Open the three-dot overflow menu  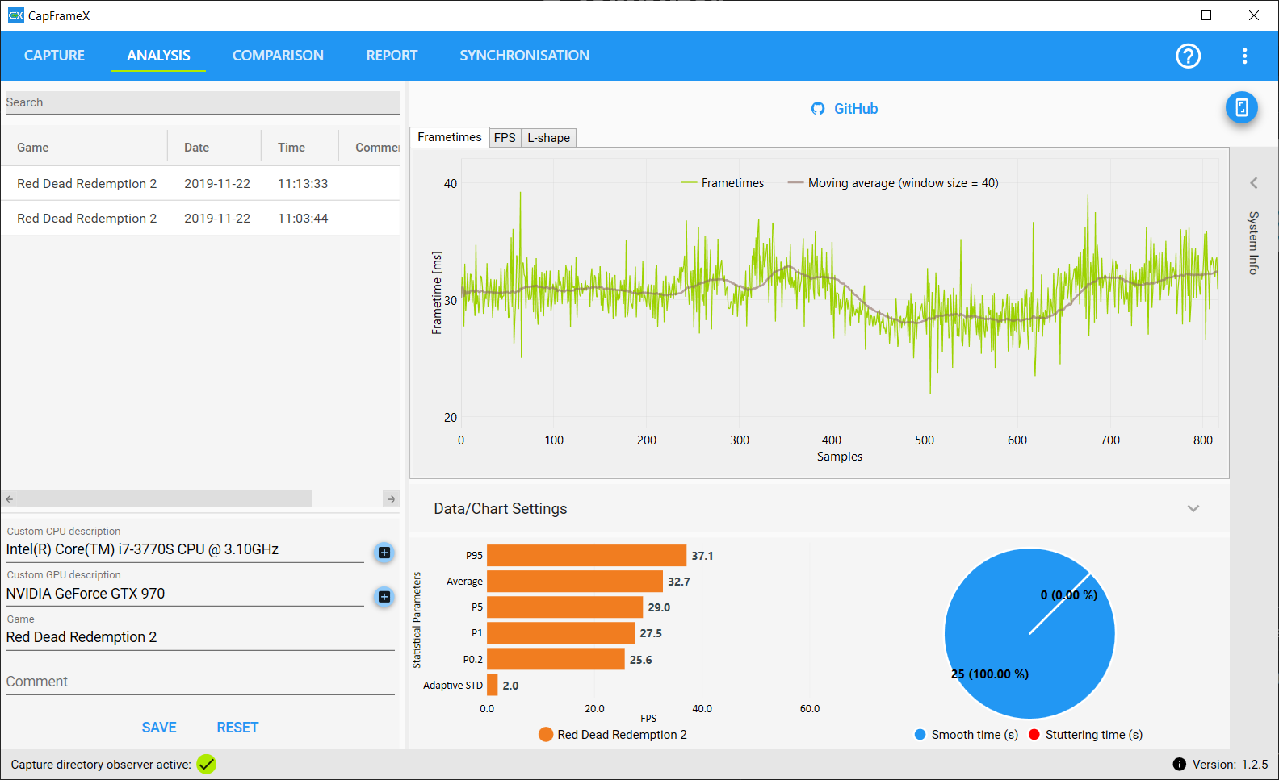pyautogui.click(x=1244, y=56)
